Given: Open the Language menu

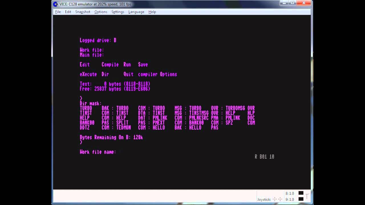Looking at the screenshot, I should 136,12.
